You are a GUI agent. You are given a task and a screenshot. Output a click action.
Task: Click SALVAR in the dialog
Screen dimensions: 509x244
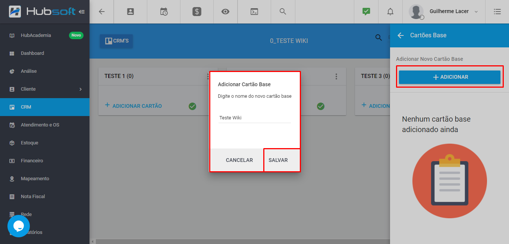pyautogui.click(x=278, y=160)
